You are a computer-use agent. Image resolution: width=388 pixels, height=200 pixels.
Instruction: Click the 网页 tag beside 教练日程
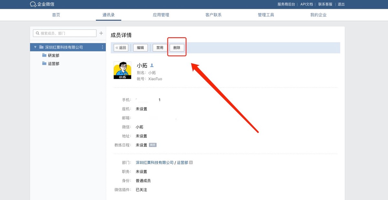coord(152,145)
